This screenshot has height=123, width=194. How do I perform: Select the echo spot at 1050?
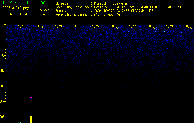(x=189, y=98)
